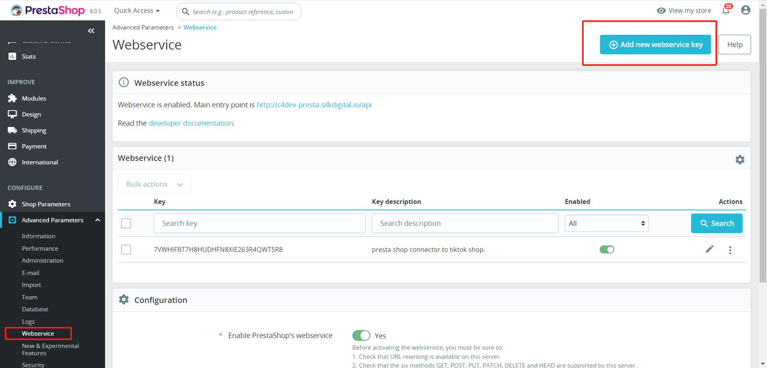Click the Shipping truck icon
Viewport: 767px width, 368px height.
click(12, 130)
